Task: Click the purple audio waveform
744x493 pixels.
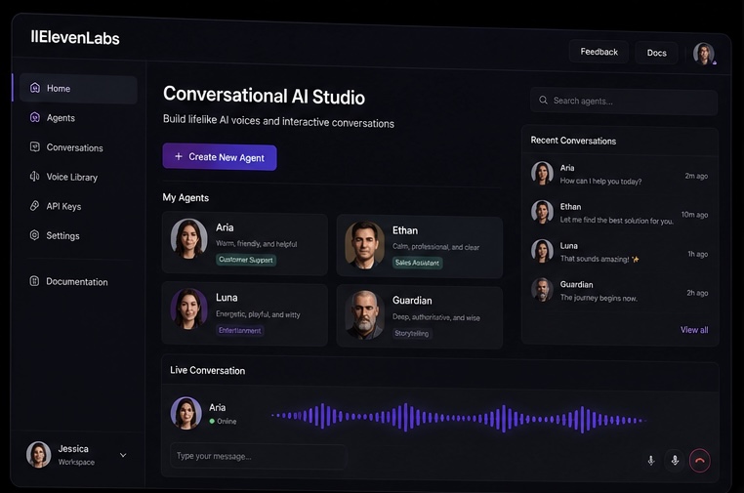Action: (459, 418)
